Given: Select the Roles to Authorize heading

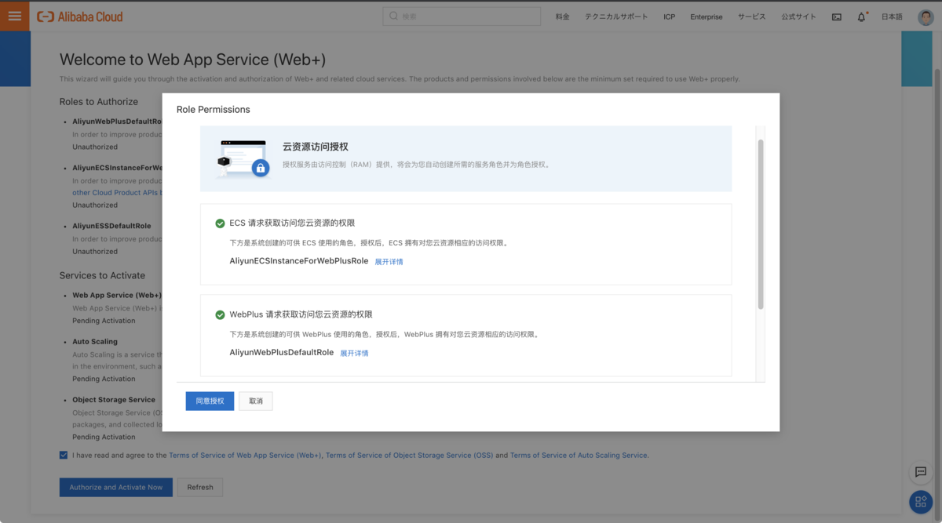Looking at the screenshot, I should tap(99, 102).
